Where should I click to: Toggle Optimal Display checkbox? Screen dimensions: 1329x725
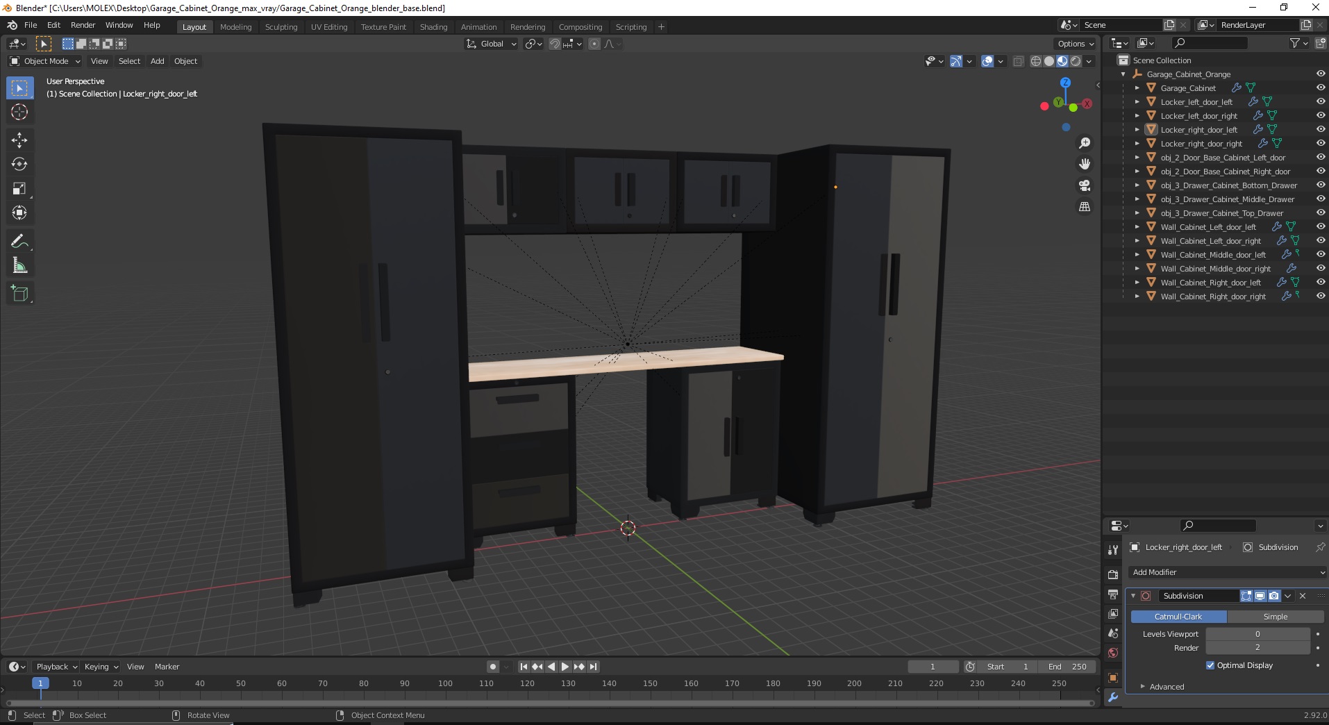pos(1210,665)
